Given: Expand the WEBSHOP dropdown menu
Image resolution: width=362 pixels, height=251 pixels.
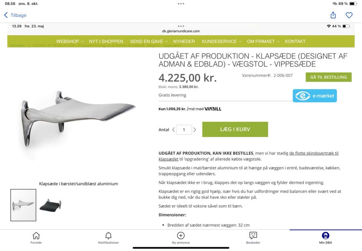Looking at the screenshot, I should click(70, 41).
